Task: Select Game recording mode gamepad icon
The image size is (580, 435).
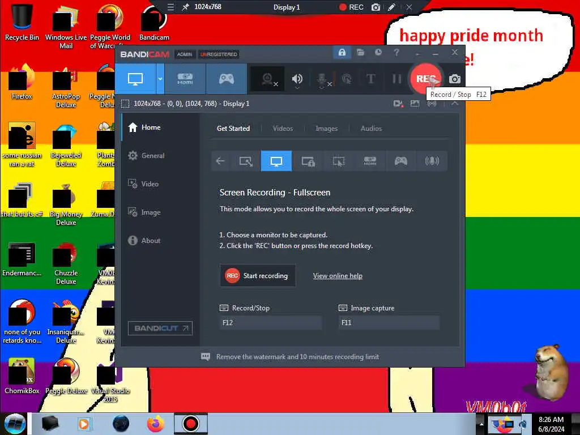Action: click(x=227, y=79)
